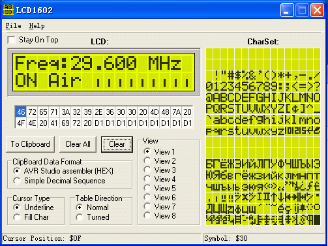Pick the @ symbol in CharSet
Viewport: 328px width, 246px height.
[209, 98]
